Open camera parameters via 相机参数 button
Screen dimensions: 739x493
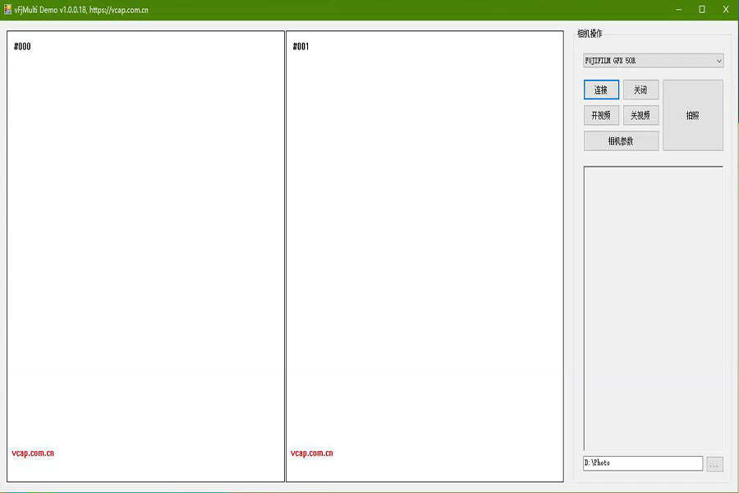pos(622,141)
